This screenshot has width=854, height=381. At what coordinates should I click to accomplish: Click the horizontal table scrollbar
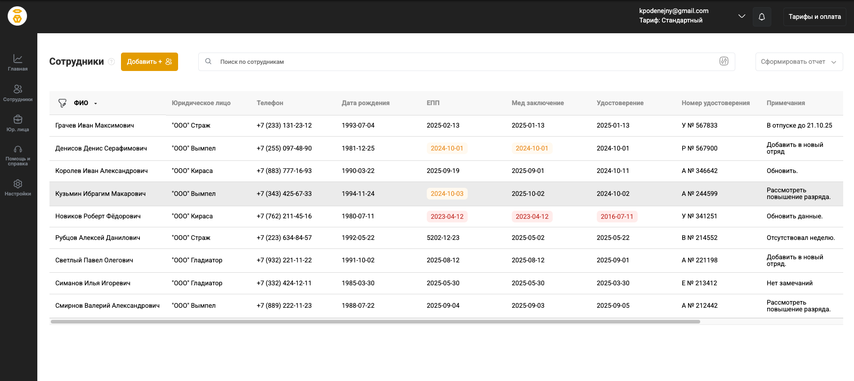[x=375, y=322]
